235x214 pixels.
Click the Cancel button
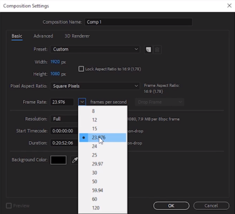pos(211,206)
